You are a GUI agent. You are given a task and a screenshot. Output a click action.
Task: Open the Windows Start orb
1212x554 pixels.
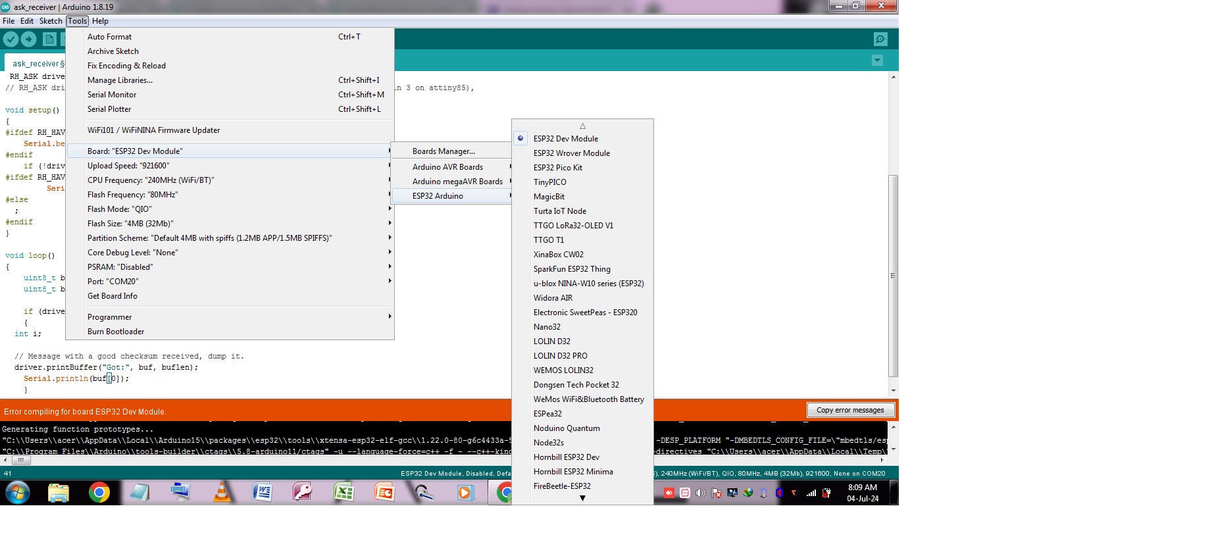18,492
